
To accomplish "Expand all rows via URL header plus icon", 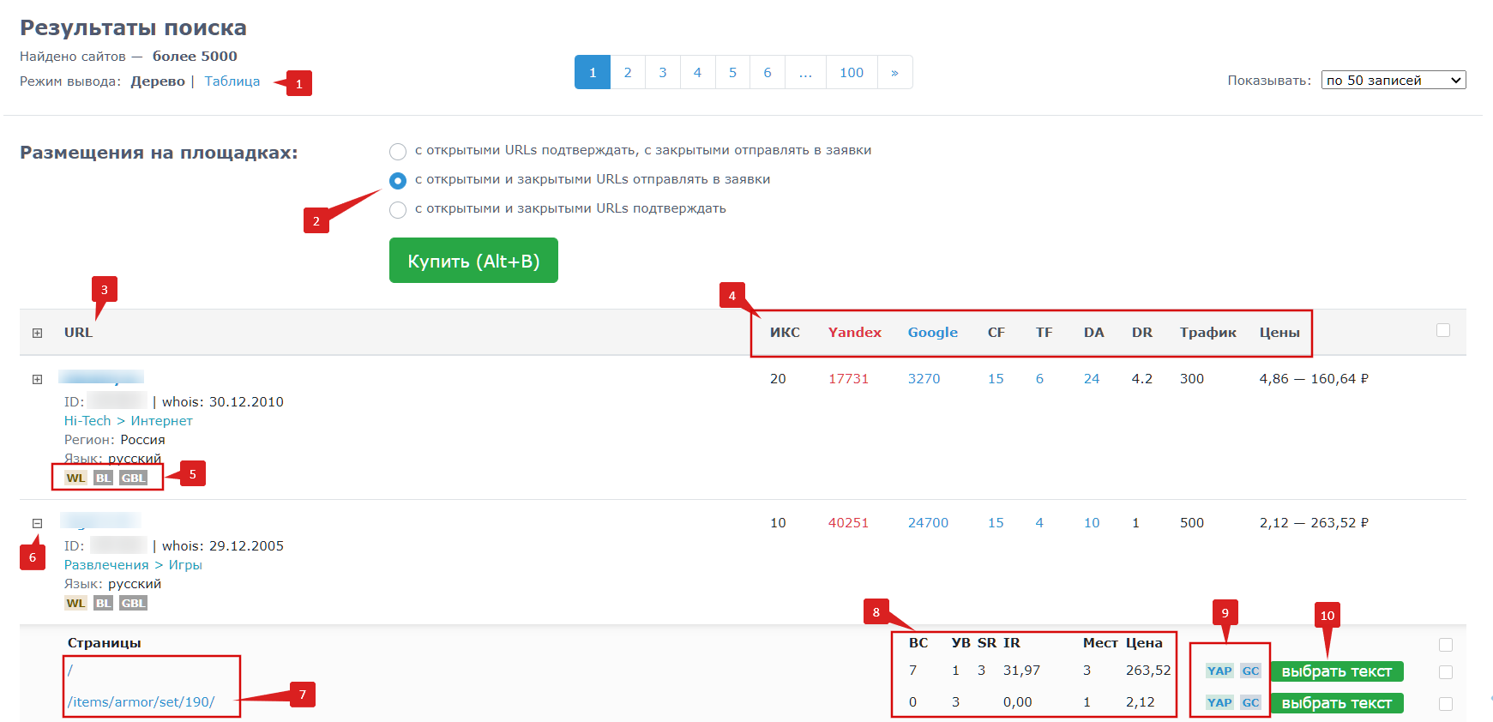I will click(x=37, y=333).
